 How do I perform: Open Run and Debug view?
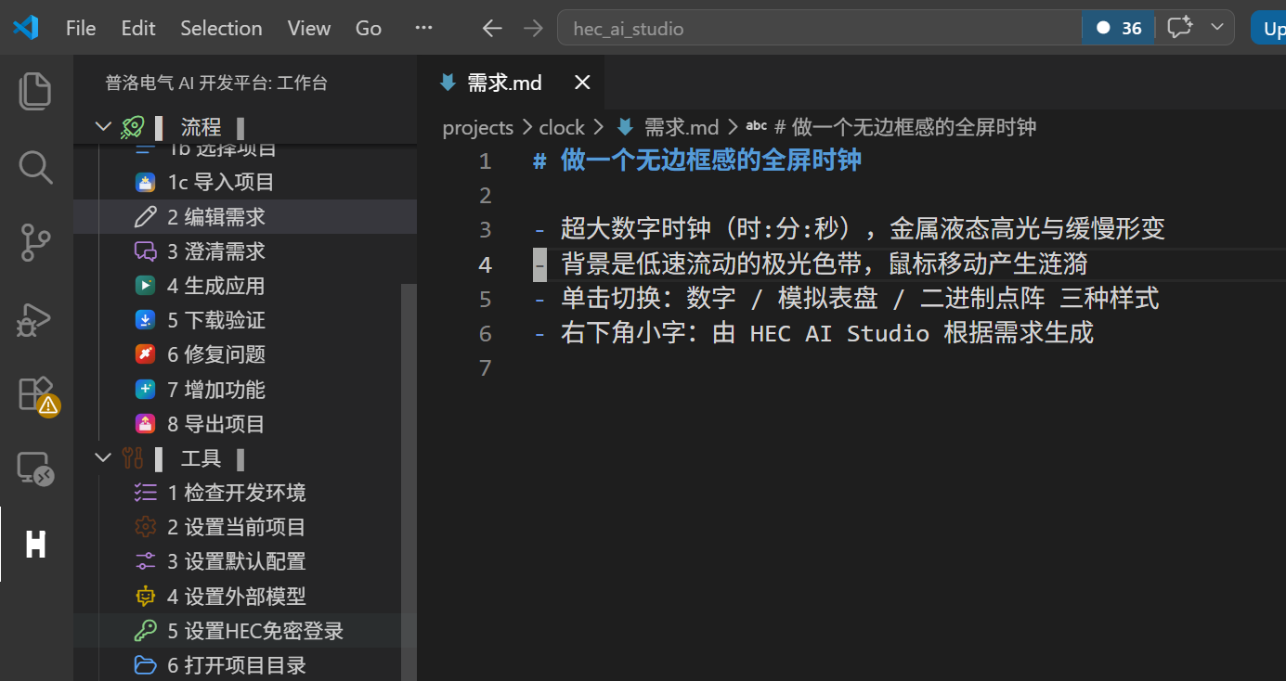coord(35,320)
